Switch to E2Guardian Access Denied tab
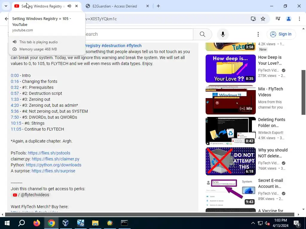The image size is (306, 229). tap(114, 6)
